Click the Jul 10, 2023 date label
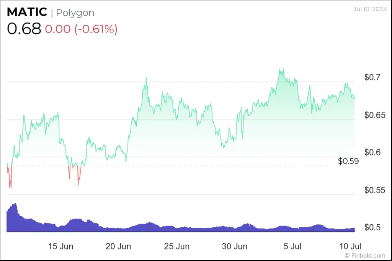392x261 pixels. [369, 9]
